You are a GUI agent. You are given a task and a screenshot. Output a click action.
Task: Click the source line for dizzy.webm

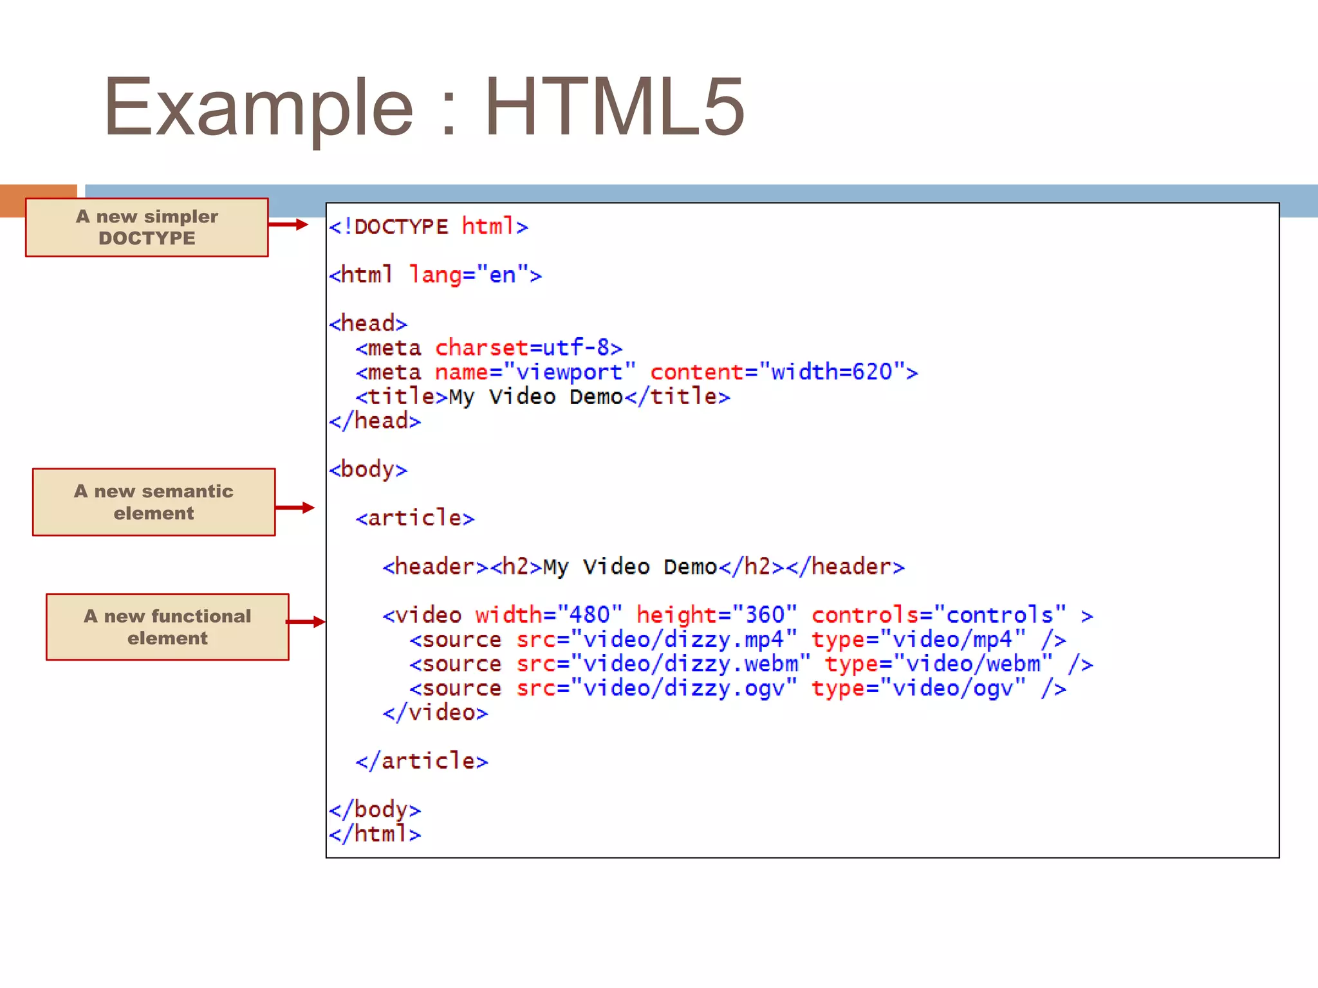[x=751, y=664]
